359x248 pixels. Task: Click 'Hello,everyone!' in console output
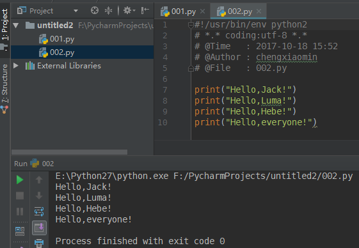tap(93, 220)
